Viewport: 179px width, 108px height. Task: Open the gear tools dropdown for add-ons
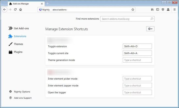pyautogui.click(x=150, y=29)
